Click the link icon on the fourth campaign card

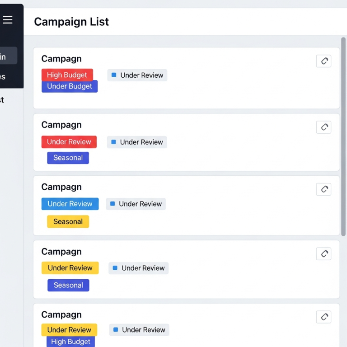pyautogui.click(x=324, y=254)
